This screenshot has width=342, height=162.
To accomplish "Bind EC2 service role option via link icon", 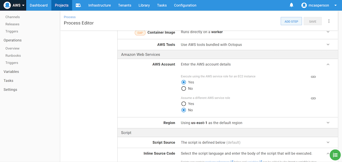I will 313,77.
